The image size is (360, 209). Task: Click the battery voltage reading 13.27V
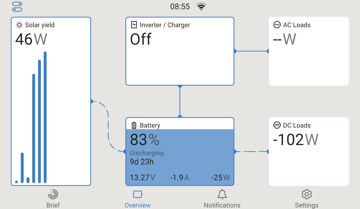tap(142, 177)
